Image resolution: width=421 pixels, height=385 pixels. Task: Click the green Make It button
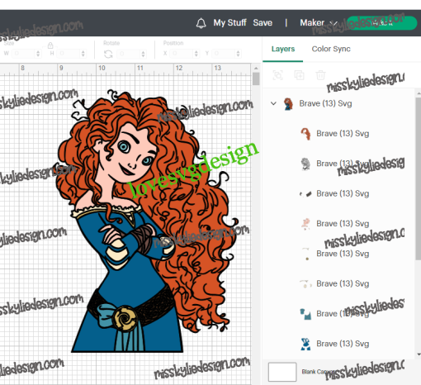(x=382, y=23)
